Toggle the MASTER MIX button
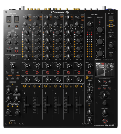Screen dimensions: 121x134 (x=13, y=84)
